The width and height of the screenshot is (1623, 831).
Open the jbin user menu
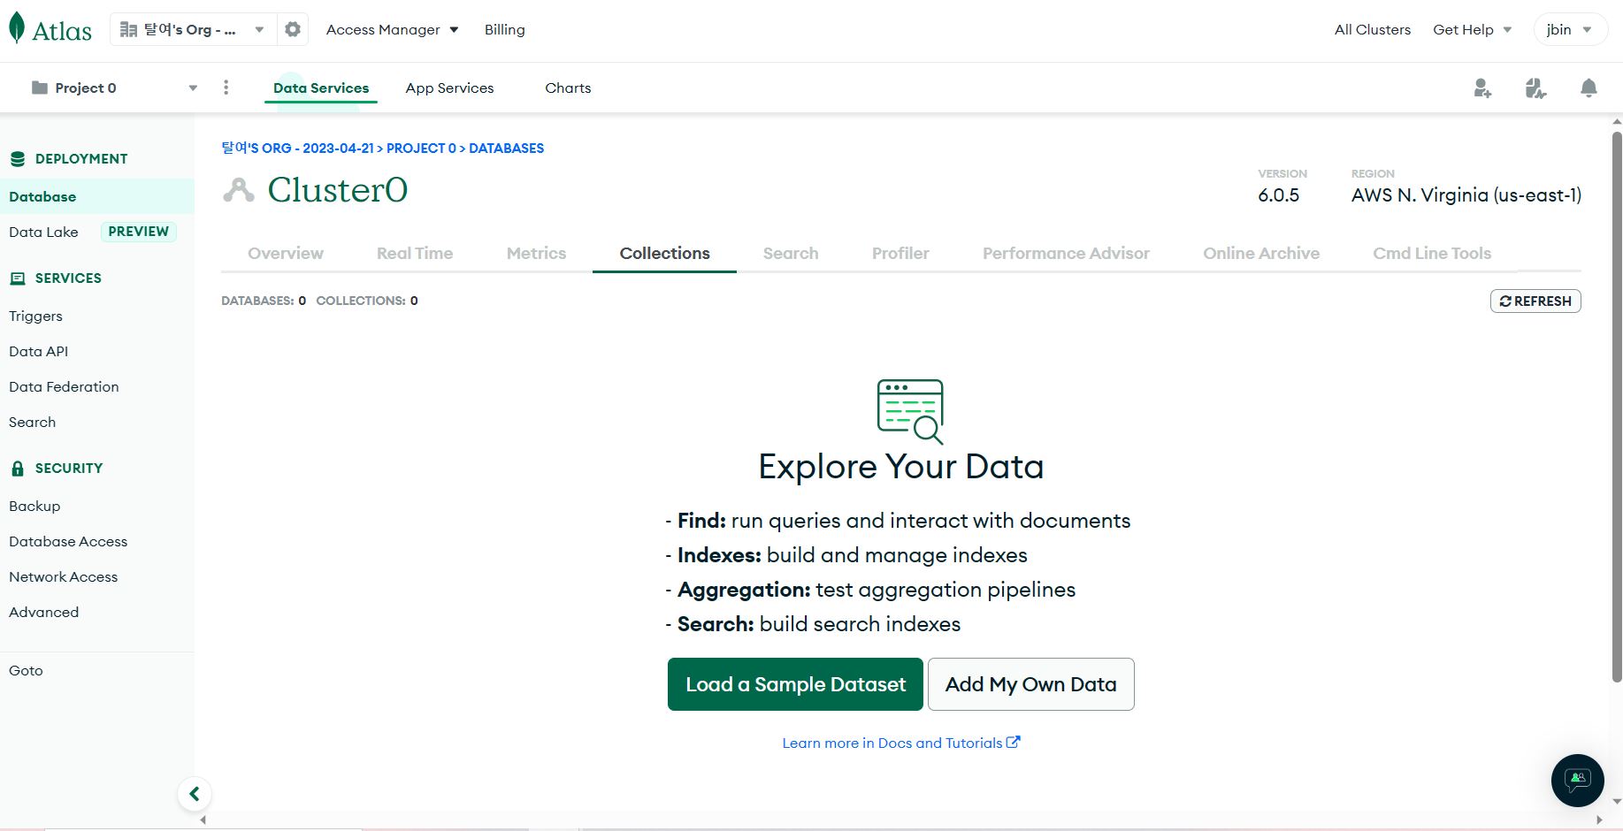point(1570,29)
